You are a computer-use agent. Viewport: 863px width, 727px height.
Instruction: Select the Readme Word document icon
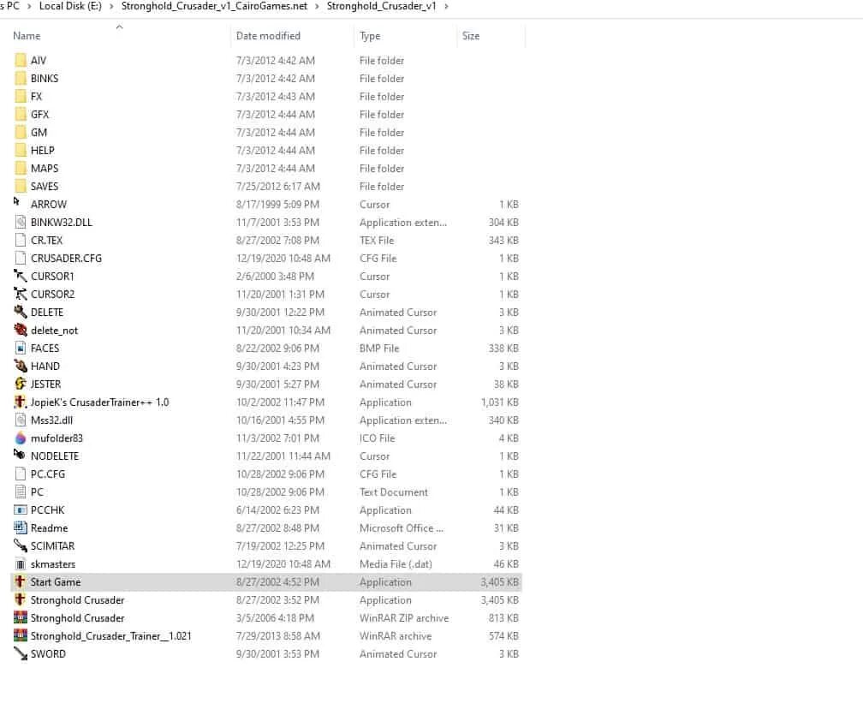point(21,527)
